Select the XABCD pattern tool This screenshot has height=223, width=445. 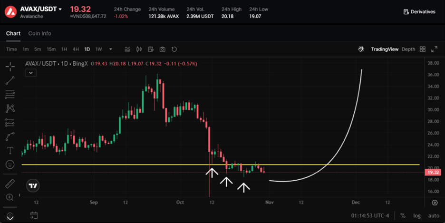[10, 108]
